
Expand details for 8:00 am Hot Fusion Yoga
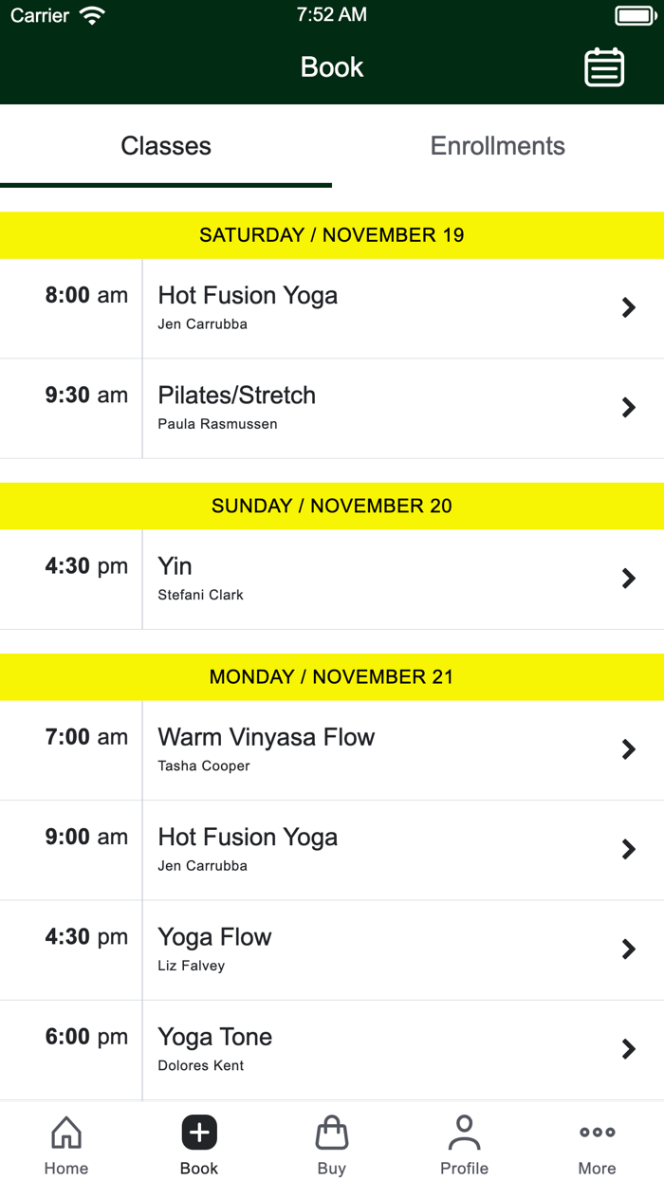click(x=628, y=307)
